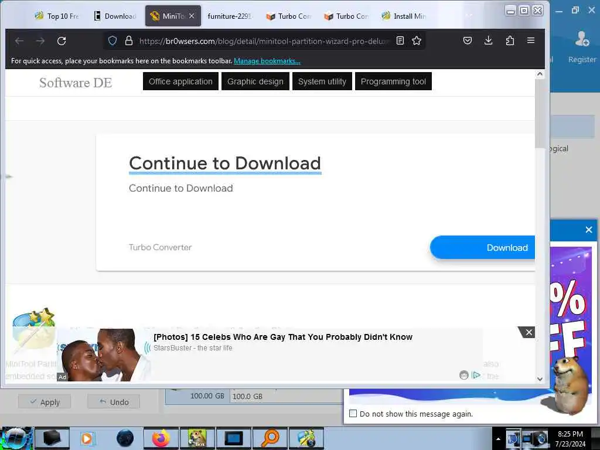The image size is (600, 450).
Task: Open the Firefox taskbar icon
Action: 161,438
